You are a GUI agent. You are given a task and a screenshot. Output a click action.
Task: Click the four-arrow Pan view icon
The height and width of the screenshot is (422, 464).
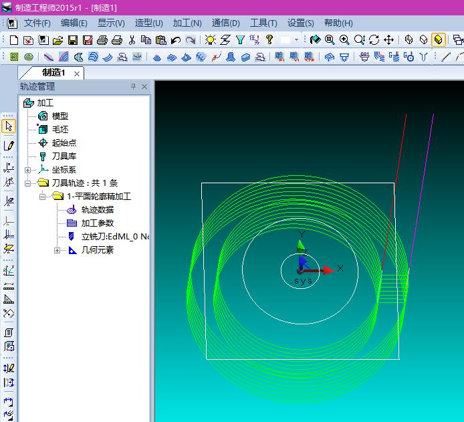point(388,40)
